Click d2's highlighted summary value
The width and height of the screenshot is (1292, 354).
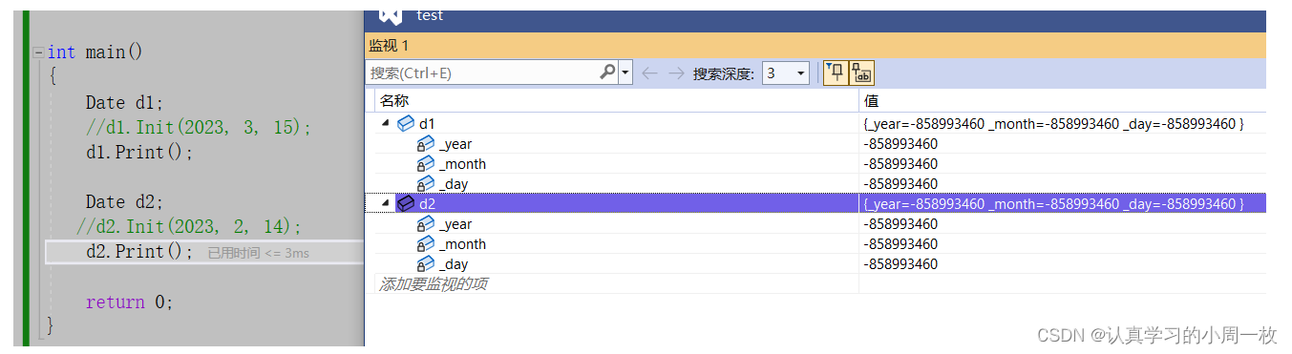[x=1053, y=204]
